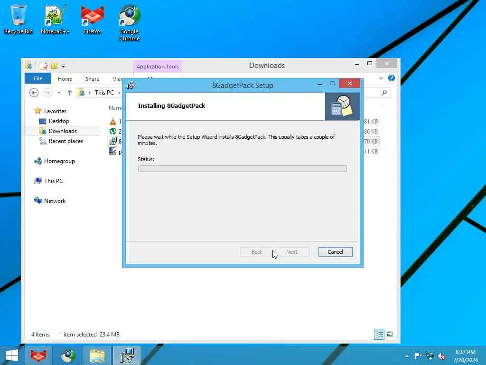486x365 pixels.
Task: Switch to details view in status bar
Action: (x=379, y=334)
